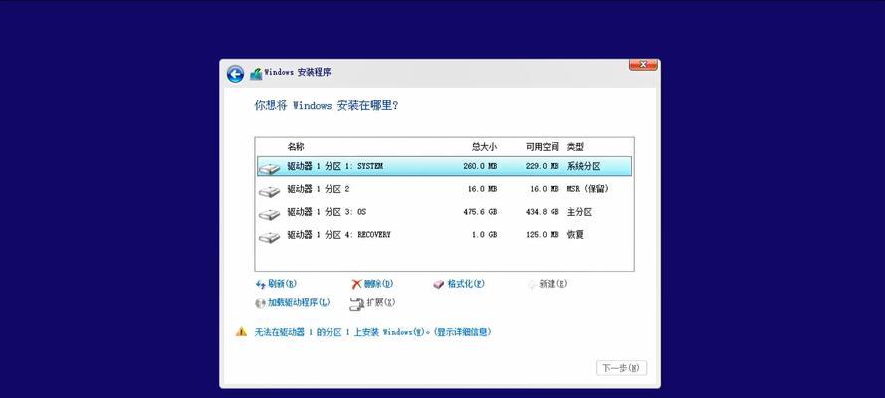Click the red X delete icon
The image size is (885, 398).
(356, 284)
